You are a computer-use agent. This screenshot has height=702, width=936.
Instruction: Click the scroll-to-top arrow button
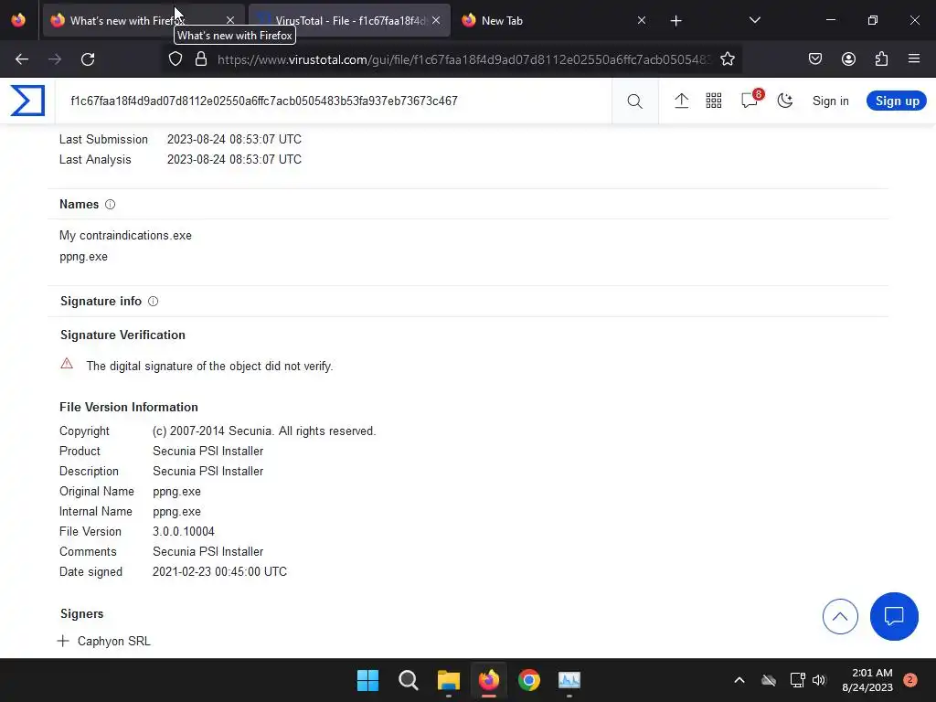[x=840, y=616]
